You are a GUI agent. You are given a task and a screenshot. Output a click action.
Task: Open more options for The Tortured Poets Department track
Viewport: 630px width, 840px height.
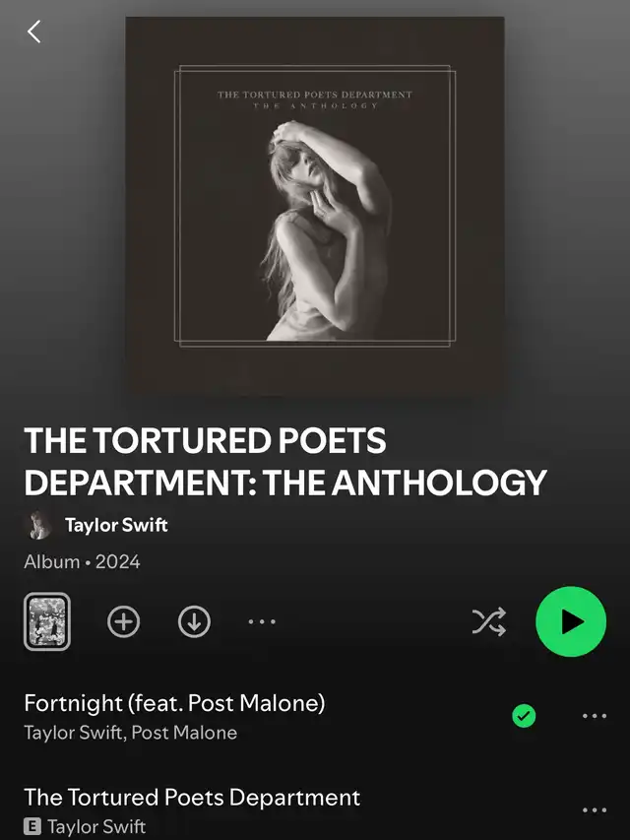[x=595, y=810]
